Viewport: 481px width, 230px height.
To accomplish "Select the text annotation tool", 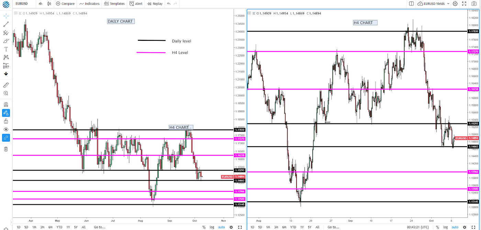I will [x=6, y=49].
